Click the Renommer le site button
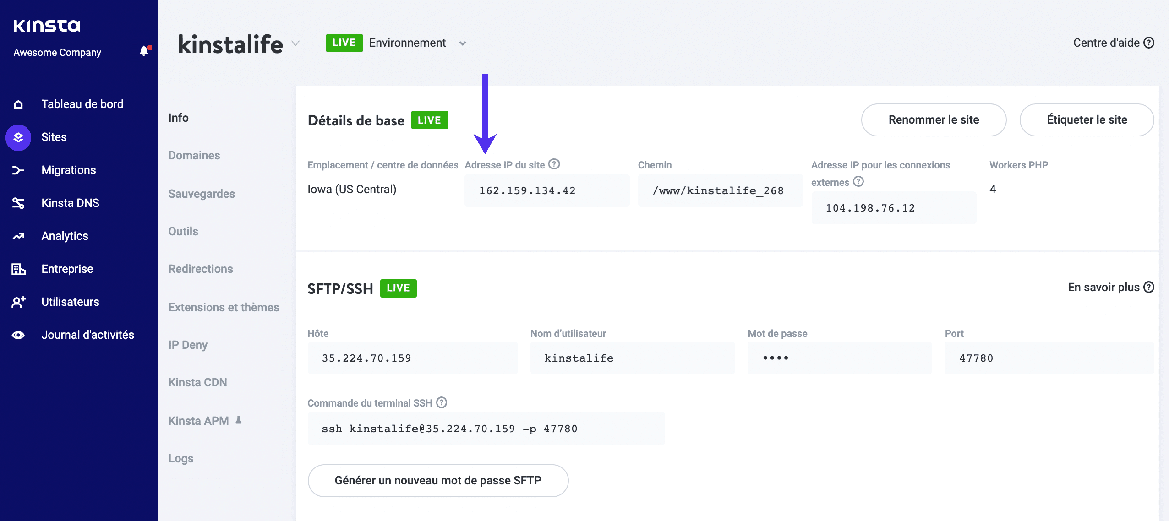Viewport: 1169px width, 521px height. coord(934,119)
